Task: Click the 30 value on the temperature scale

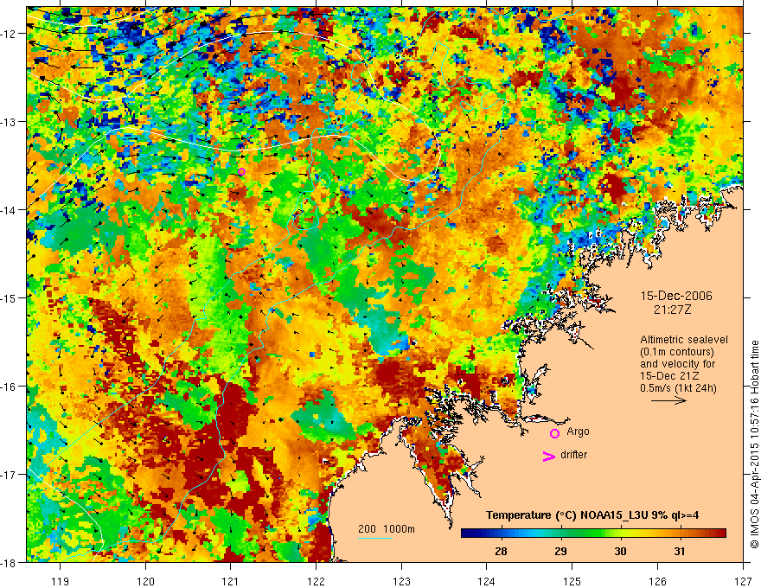Action: click(x=620, y=551)
